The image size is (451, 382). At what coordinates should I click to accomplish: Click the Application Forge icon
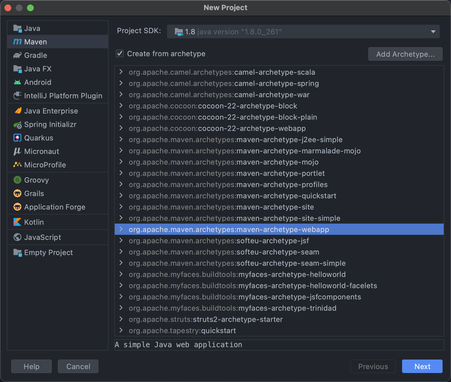17,207
